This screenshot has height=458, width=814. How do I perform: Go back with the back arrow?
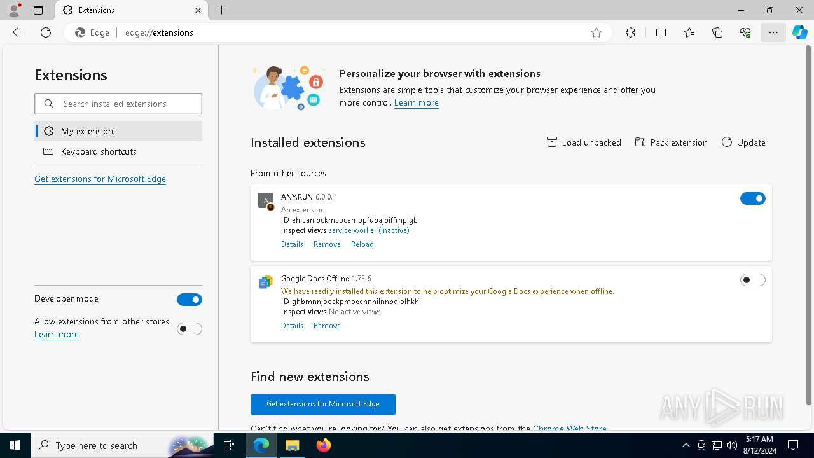[18, 32]
